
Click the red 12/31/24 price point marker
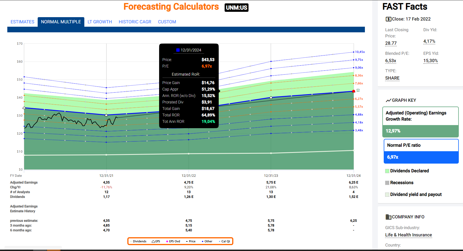tap(354, 91)
